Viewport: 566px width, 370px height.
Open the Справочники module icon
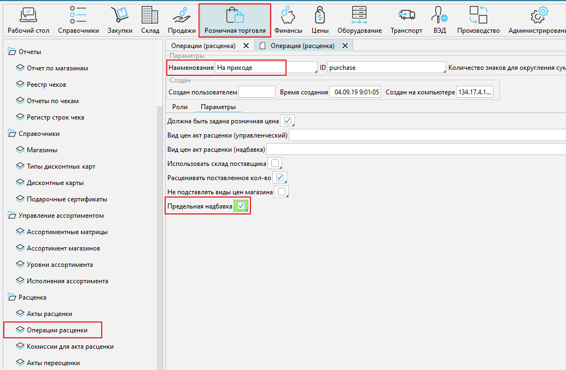tap(78, 15)
